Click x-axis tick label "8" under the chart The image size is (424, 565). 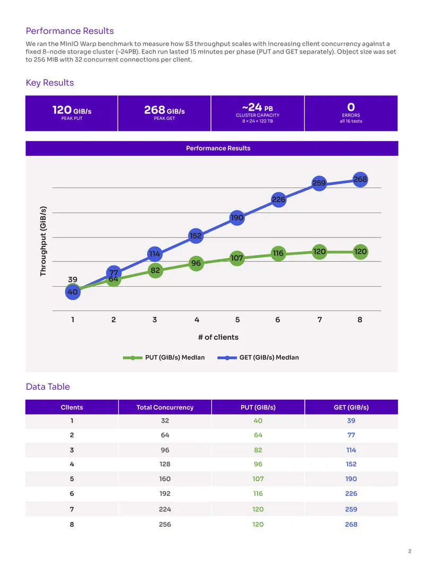[360, 320]
